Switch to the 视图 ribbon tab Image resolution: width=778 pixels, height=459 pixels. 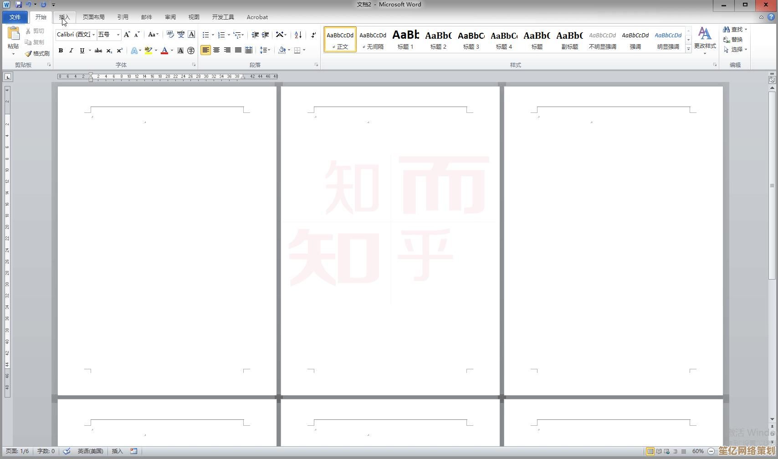pyautogui.click(x=194, y=17)
